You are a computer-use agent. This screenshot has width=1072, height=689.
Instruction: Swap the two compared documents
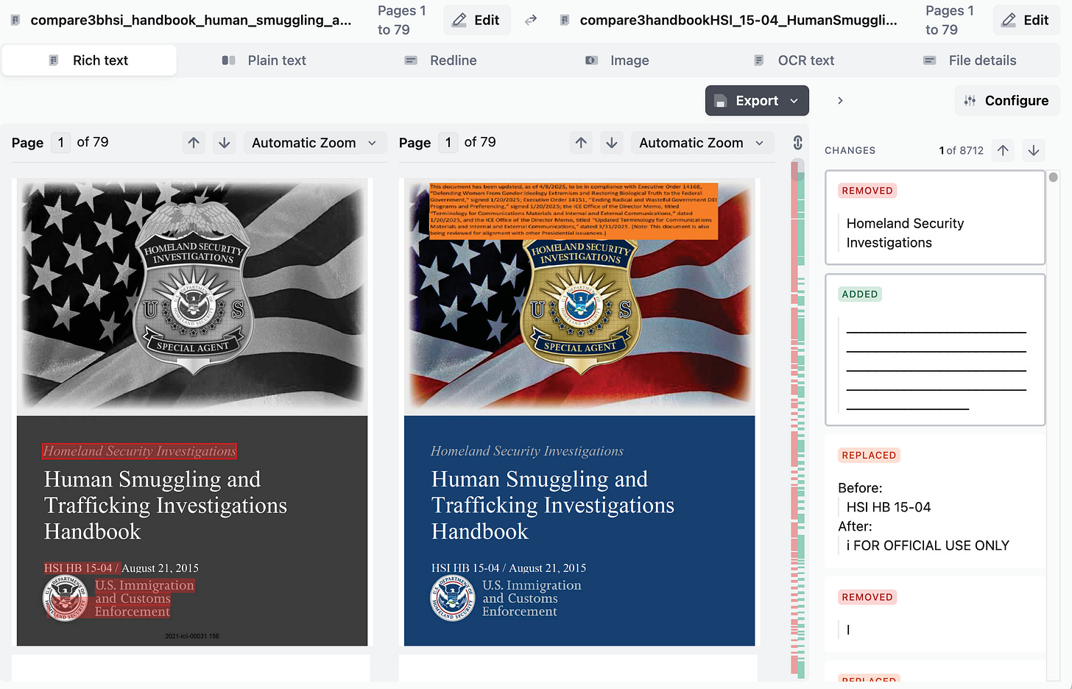(530, 21)
